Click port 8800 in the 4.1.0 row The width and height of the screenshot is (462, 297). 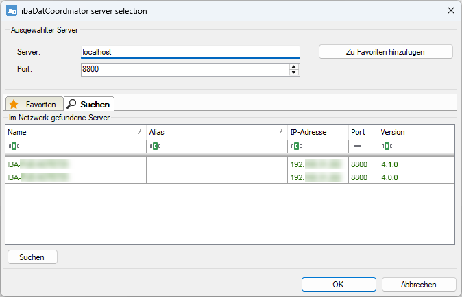point(359,164)
